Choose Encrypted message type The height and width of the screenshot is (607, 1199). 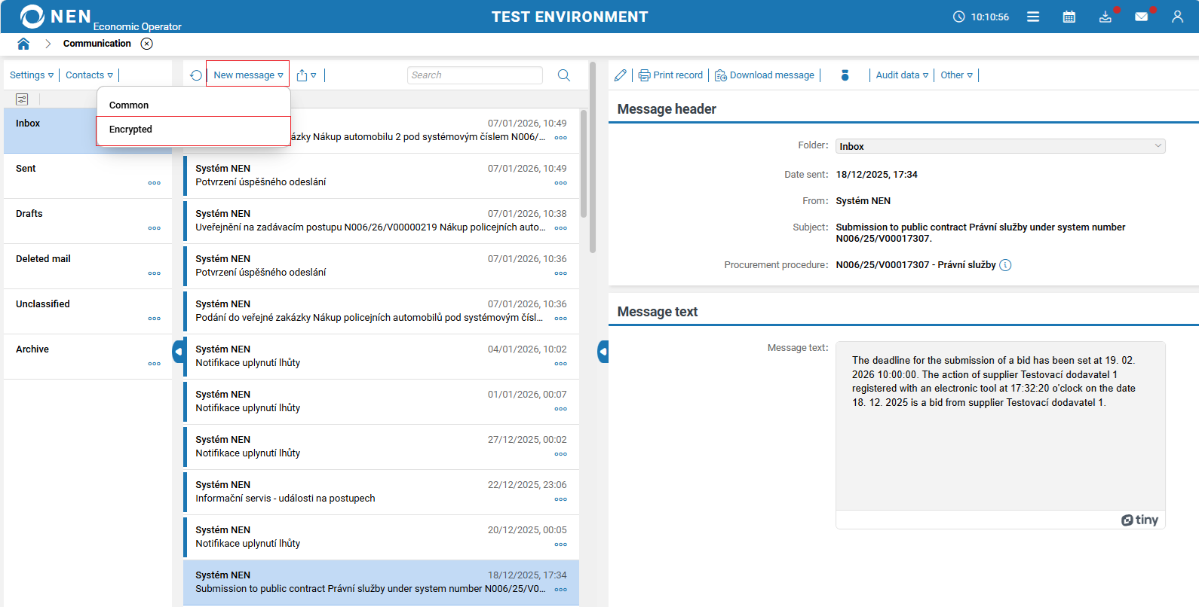point(193,131)
